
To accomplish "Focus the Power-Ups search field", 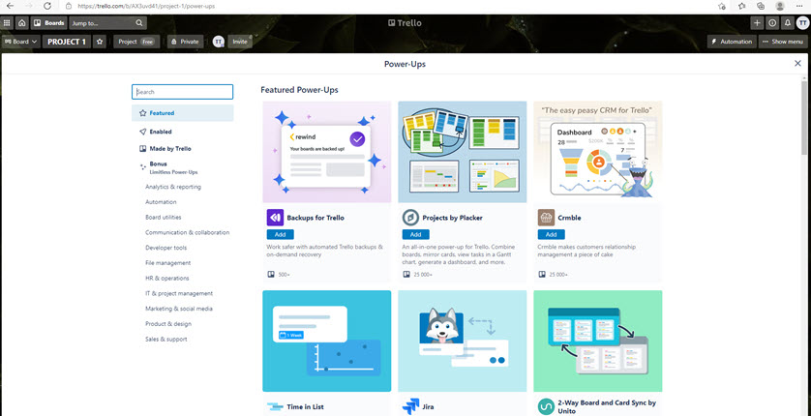I will click(x=183, y=92).
